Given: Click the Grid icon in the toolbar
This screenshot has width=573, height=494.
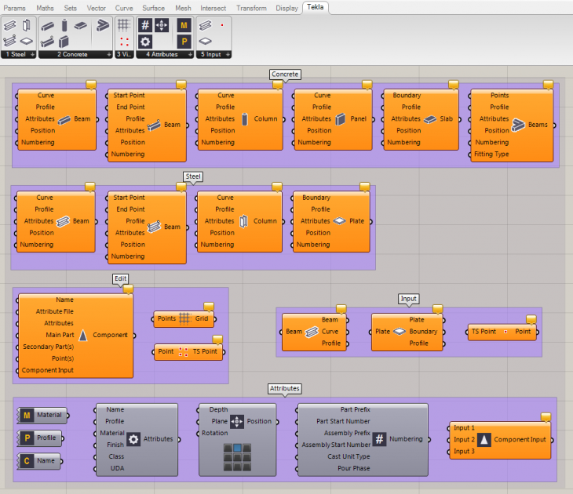Looking at the screenshot, I should click(124, 25).
